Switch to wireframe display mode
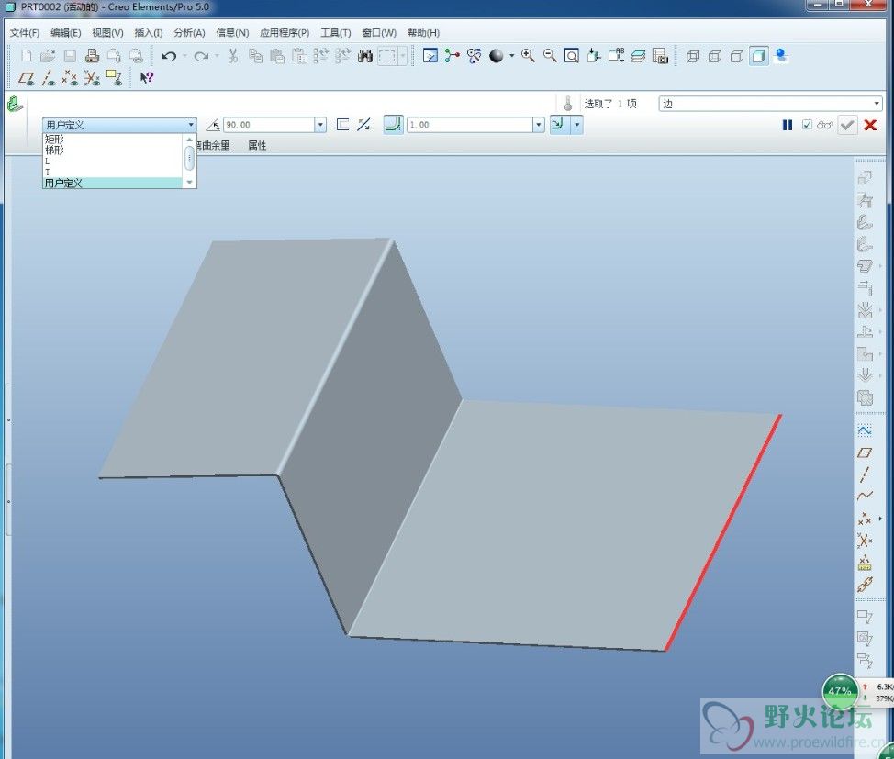This screenshot has height=759, width=894. (x=693, y=56)
